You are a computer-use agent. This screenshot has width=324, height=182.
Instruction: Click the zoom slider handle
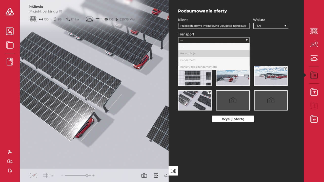pos(87,175)
